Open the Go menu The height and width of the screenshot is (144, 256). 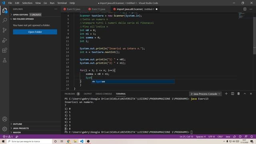click(x=45, y=3)
